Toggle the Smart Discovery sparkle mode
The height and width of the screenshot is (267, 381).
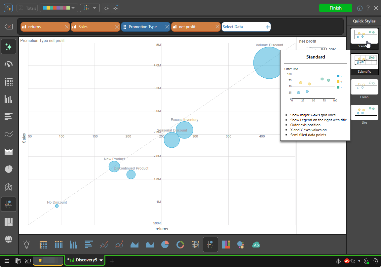(x=9, y=47)
